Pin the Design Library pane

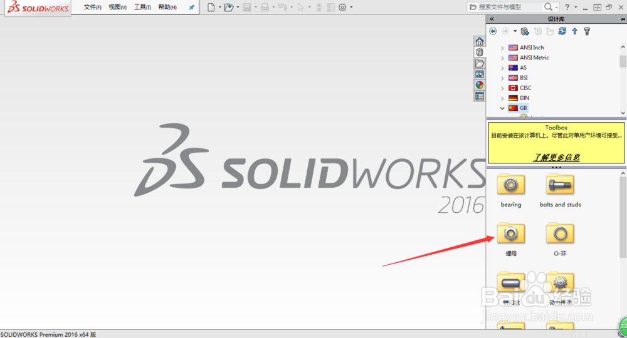[x=622, y=19]
